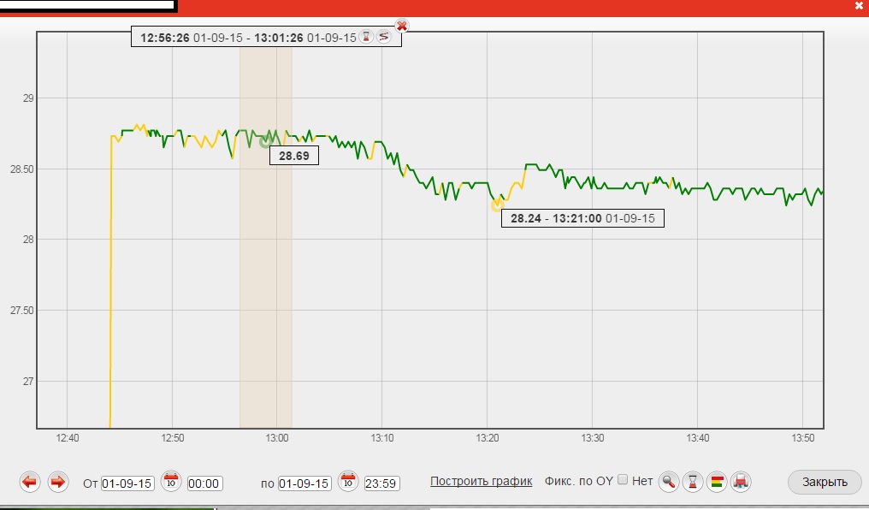Click hourglass icon in selection range tooltip

click(366, 37)
